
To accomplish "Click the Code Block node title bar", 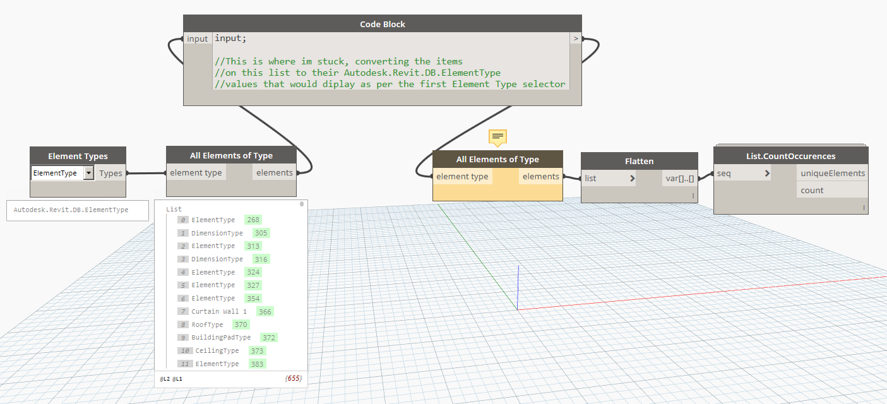I will [x=383, y=24].
